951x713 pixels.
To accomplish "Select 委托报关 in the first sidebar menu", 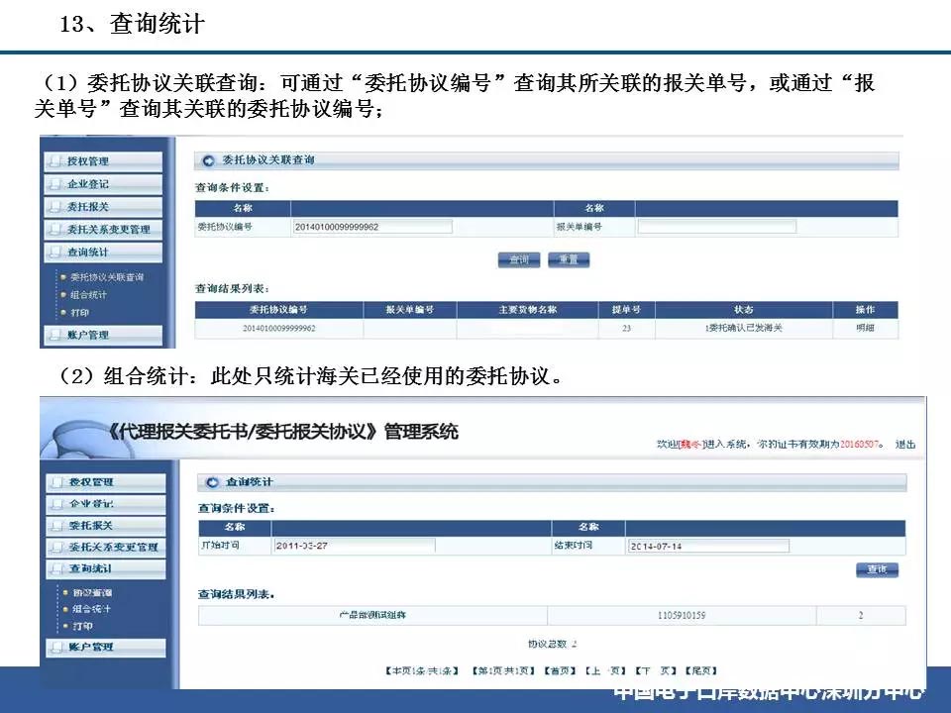I will coord(103,207).
